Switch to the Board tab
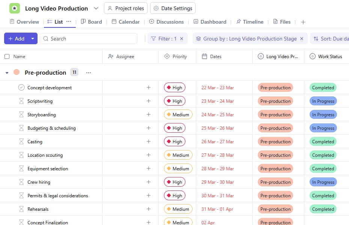The width and height of the screenshot is (349, 225). pyautogui.click(x=92, y=22)
